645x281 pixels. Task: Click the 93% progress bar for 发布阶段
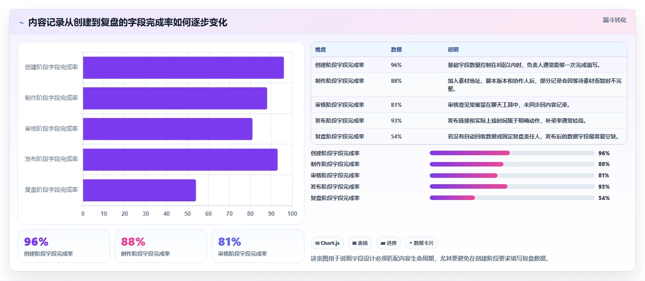(512, 186)
